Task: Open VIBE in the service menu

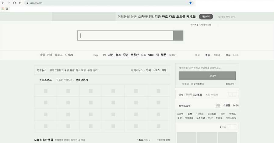Action: pos(151,55)
